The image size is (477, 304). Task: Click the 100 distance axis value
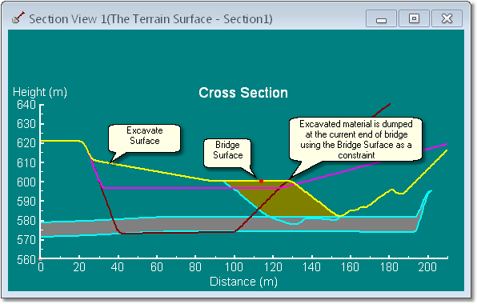[x=234, y=267]
